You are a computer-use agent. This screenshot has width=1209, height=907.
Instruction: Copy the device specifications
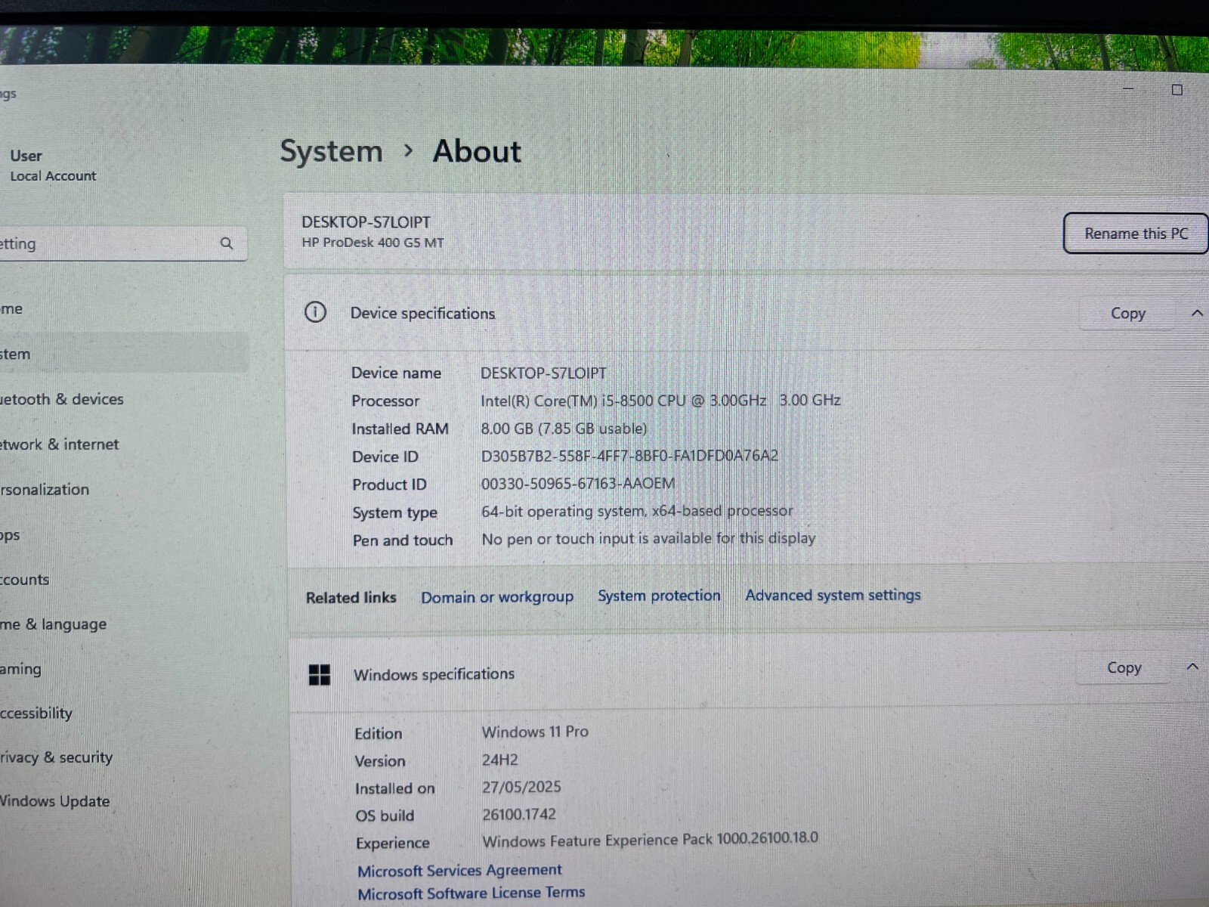pos(1127,314)
